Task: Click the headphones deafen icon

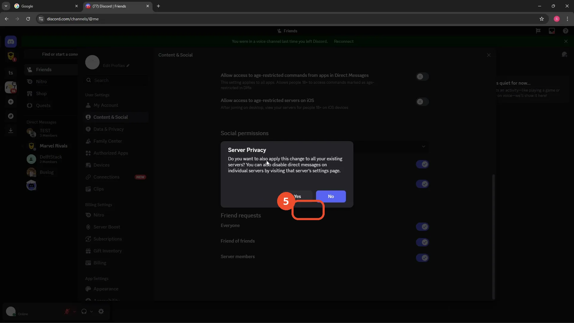Action: (x=84, y=311)
